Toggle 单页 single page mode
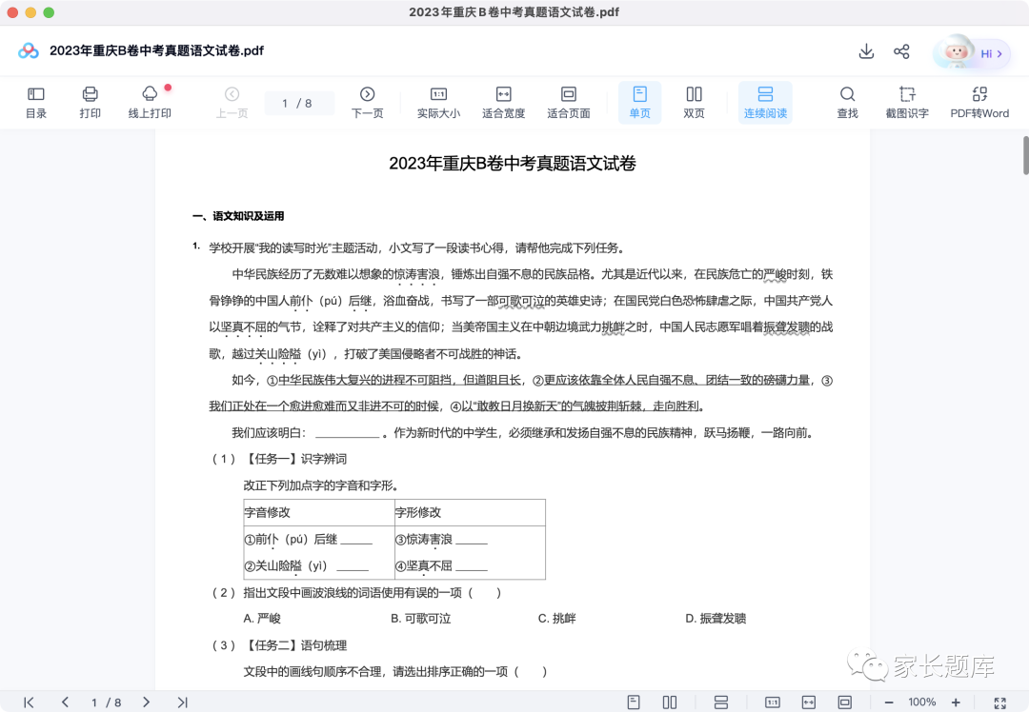Image resolution: width=1029 pixels, height=712 pixels. click(640, 102)
